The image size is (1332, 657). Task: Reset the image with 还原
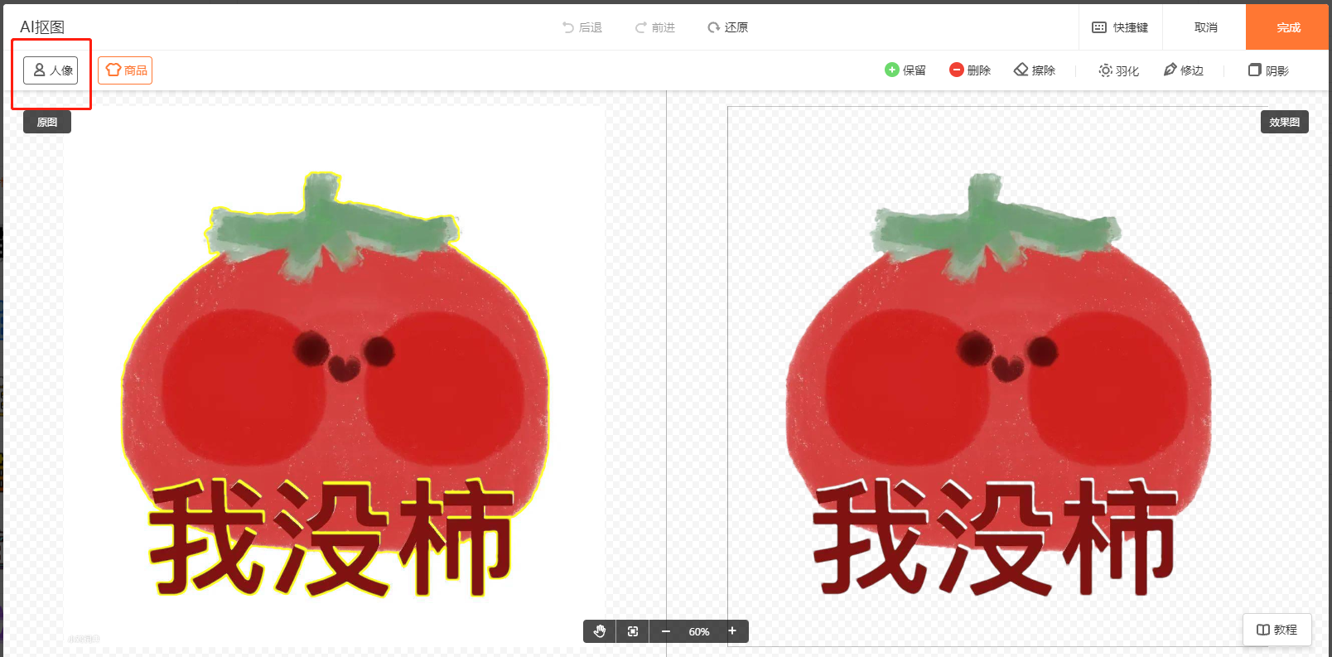tap(728, 27)
